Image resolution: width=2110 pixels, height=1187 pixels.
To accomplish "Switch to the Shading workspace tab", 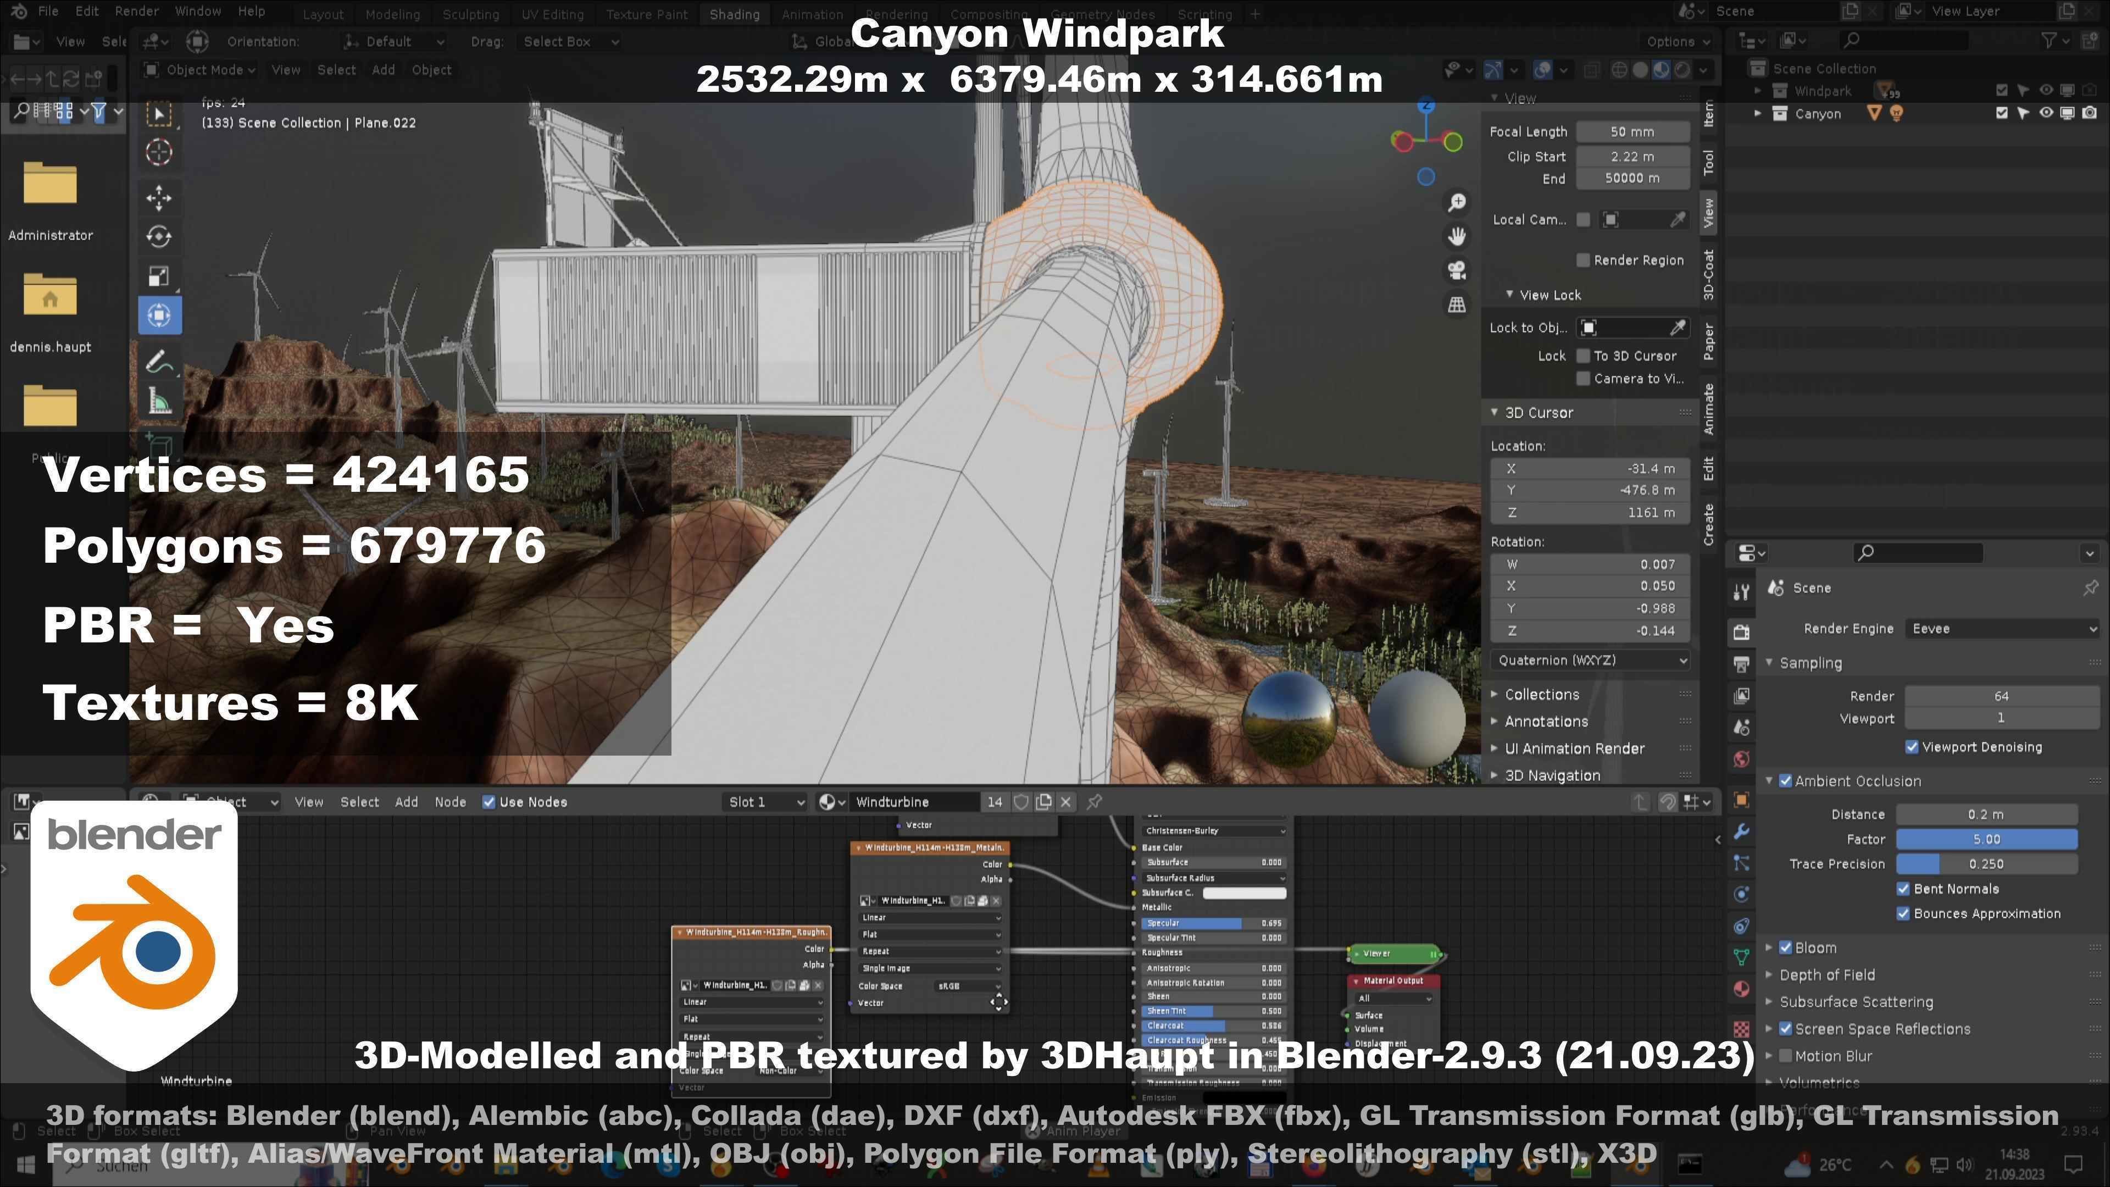I will [x=734, y=14].
